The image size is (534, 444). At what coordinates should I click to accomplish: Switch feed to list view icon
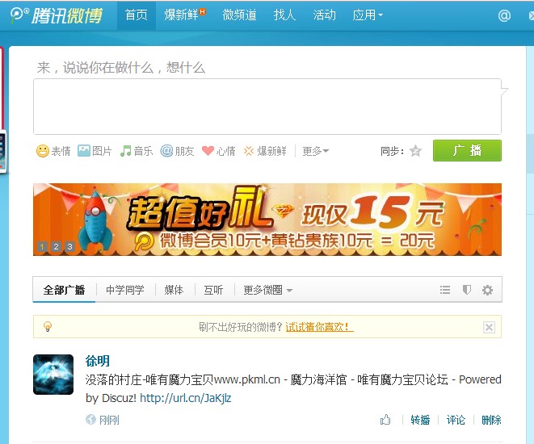click(x=445, y=290)
